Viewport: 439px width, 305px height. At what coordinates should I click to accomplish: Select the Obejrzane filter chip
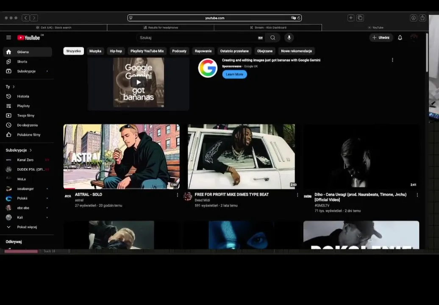[x=265, y=51]
